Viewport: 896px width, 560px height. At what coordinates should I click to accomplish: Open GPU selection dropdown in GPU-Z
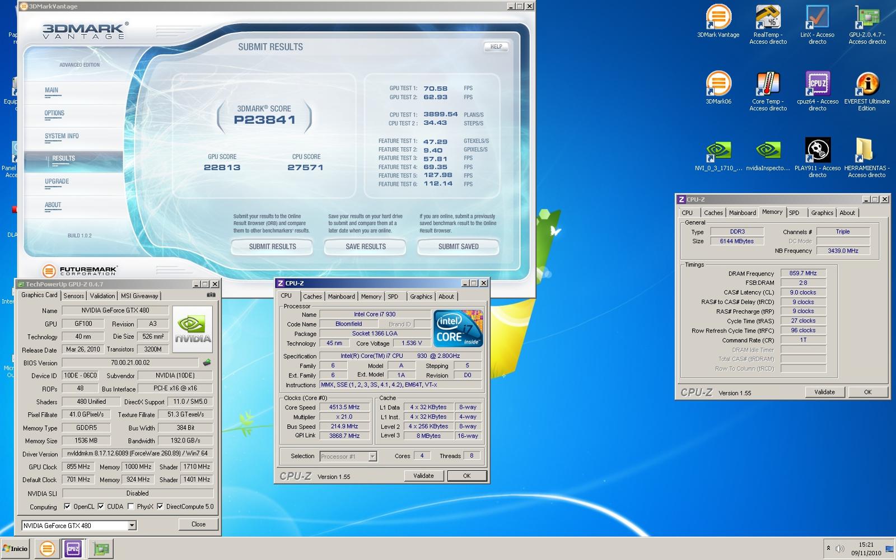132,525
